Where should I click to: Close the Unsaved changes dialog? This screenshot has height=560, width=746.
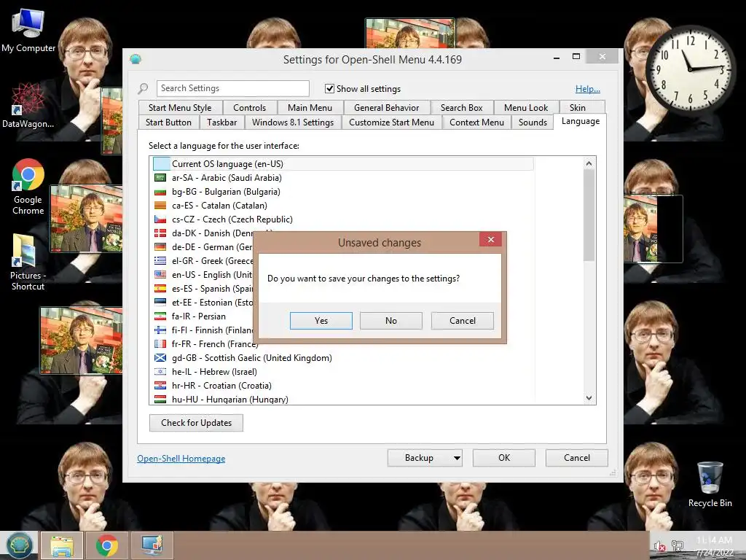[491, 239]
